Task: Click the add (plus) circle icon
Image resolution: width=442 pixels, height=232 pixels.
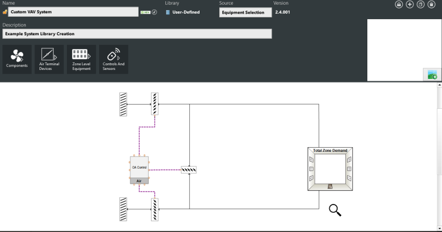Action: tap(410, 5)
